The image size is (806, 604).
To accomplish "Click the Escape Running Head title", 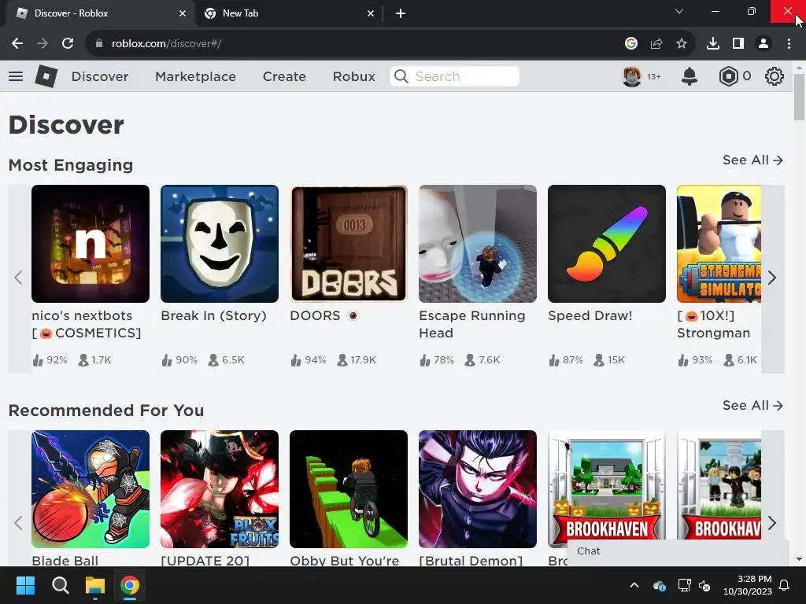I will 472,324.
